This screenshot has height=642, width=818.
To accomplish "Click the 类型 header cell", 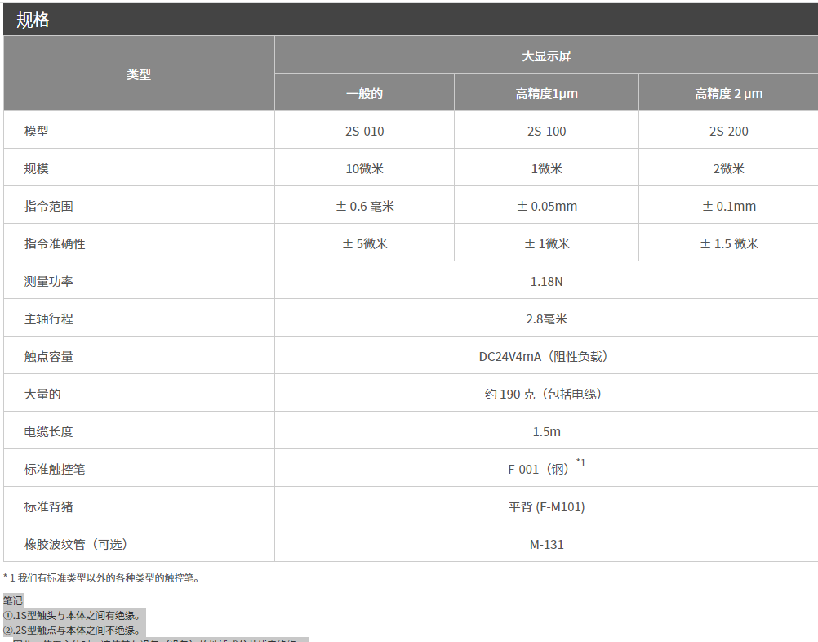I will pos(140,73).
